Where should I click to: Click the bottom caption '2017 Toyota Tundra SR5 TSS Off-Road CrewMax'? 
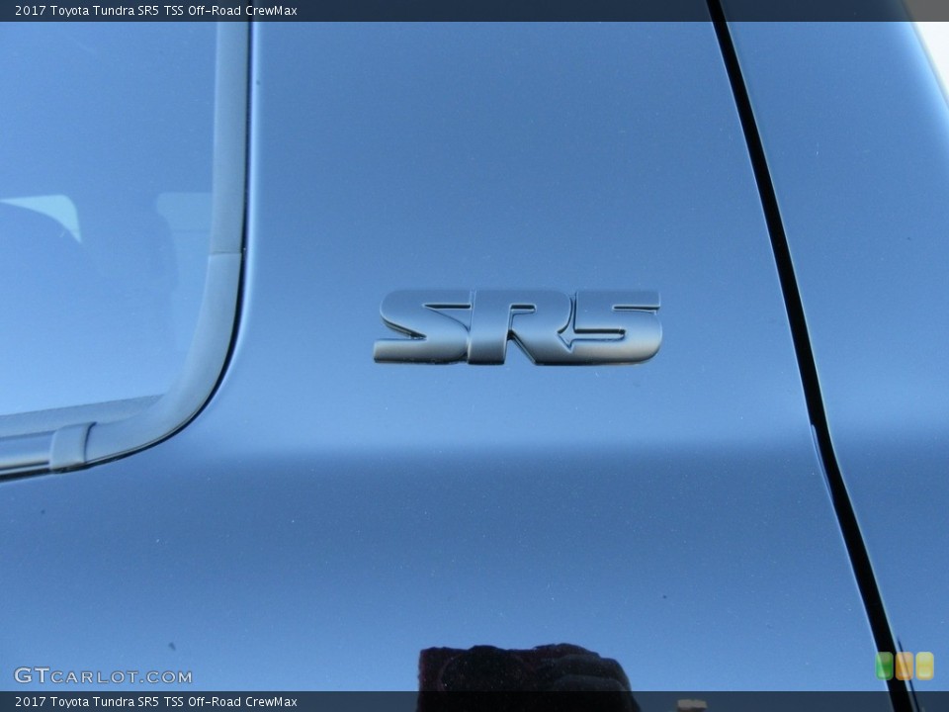click(x=155, y=702)
